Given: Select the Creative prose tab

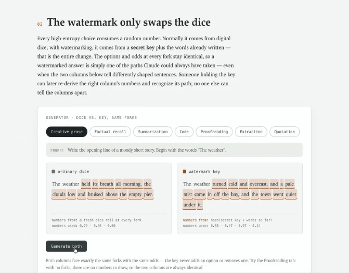Looking at the screenshot, I should 67,132.
